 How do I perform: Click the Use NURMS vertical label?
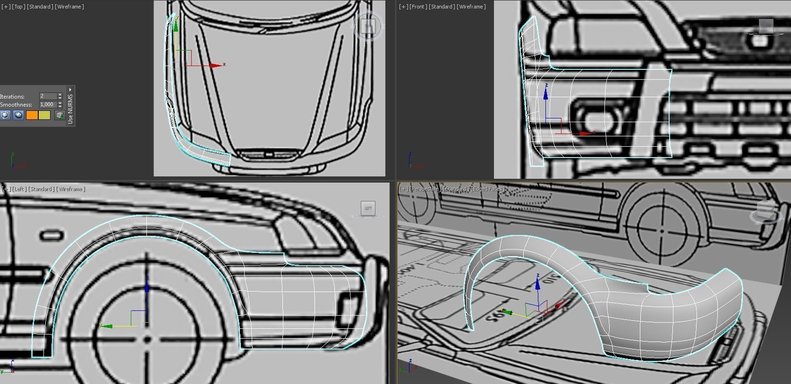point(70,109)
